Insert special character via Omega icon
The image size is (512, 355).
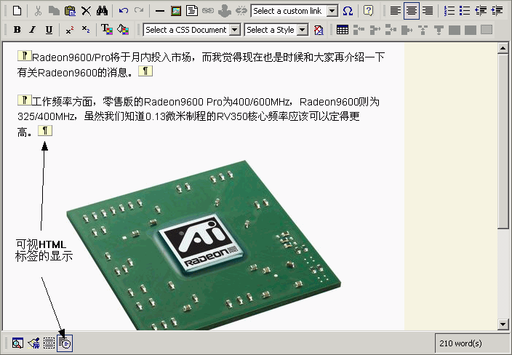pyautogui.click(x=348, y=11)
